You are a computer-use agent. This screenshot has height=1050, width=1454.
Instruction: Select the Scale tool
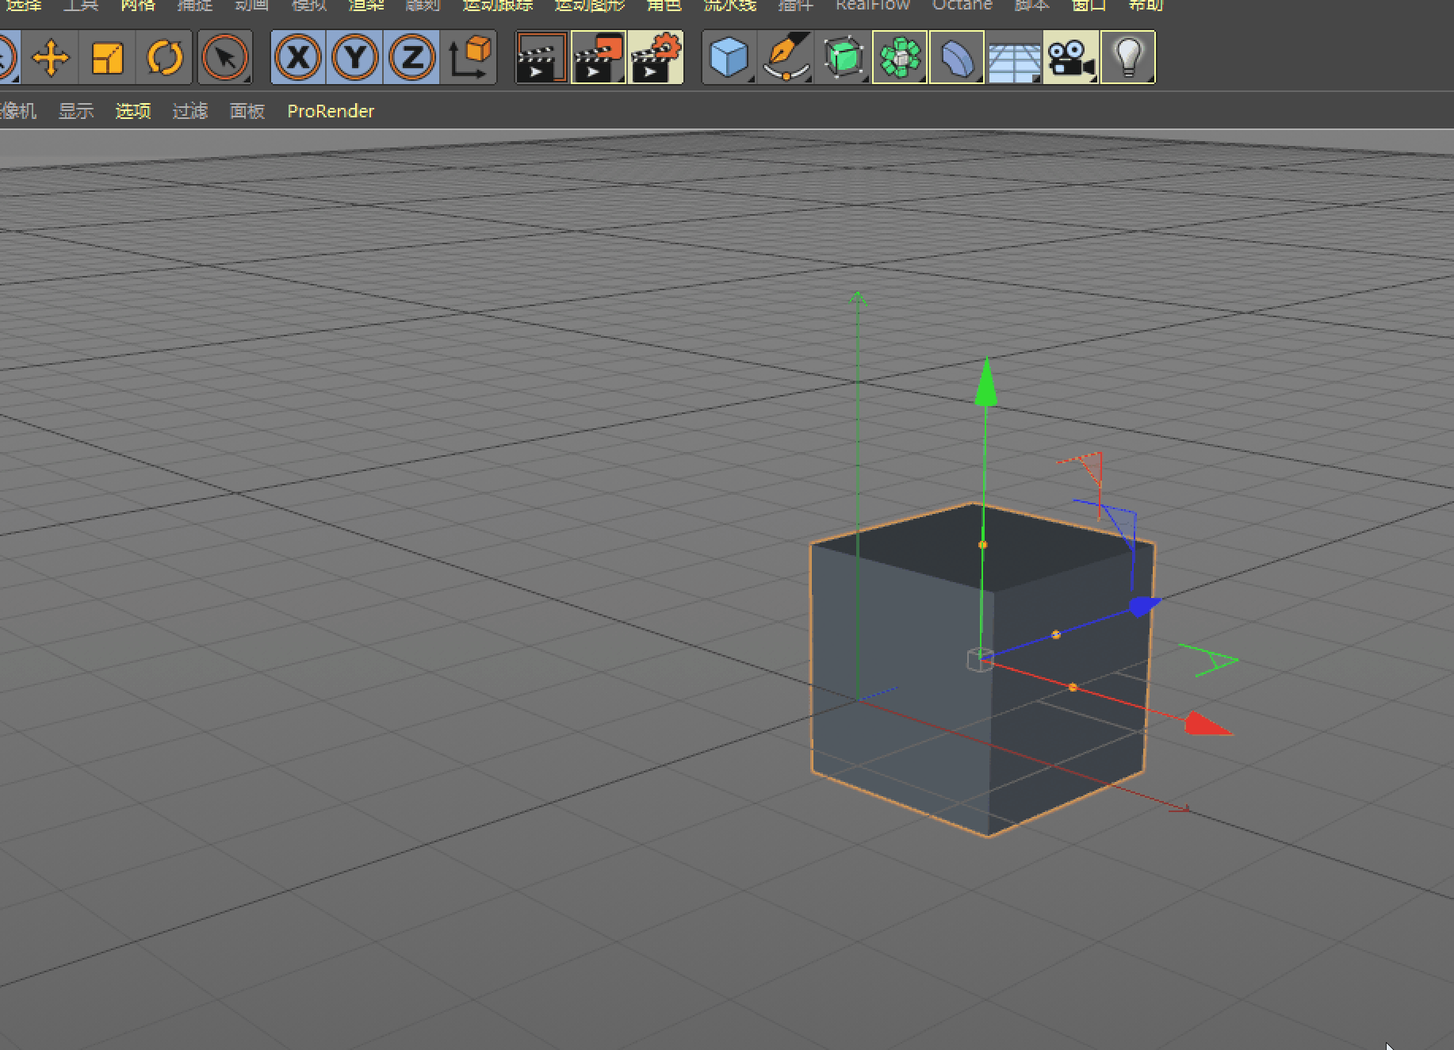pos(107,57)
